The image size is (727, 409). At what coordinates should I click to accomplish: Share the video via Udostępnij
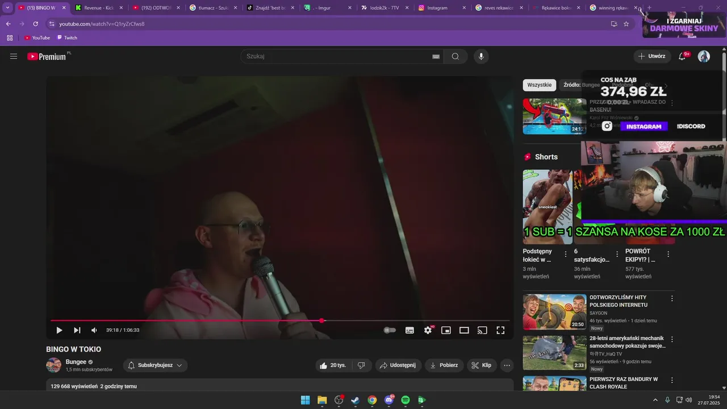pyautogui.click(x=398, y=365)
